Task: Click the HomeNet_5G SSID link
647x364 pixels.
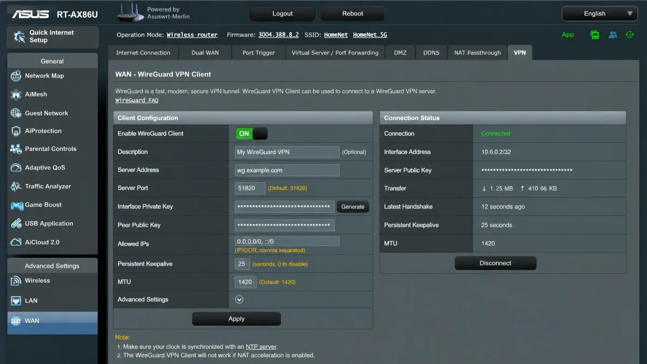Action: coord(370,35)
